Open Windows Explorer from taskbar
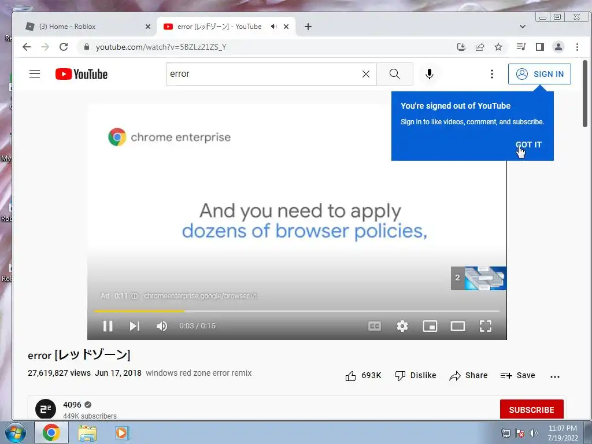This screenshot has width=592, height=444. pyautogui.click(x=87, y=432)
